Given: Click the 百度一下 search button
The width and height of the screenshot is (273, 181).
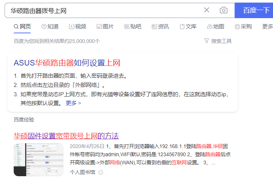Looking at the screenshot, I should pos(254,10).
